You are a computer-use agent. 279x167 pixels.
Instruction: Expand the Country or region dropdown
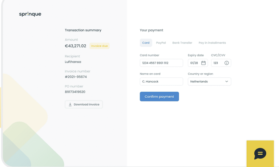click(x=209, y=82)
